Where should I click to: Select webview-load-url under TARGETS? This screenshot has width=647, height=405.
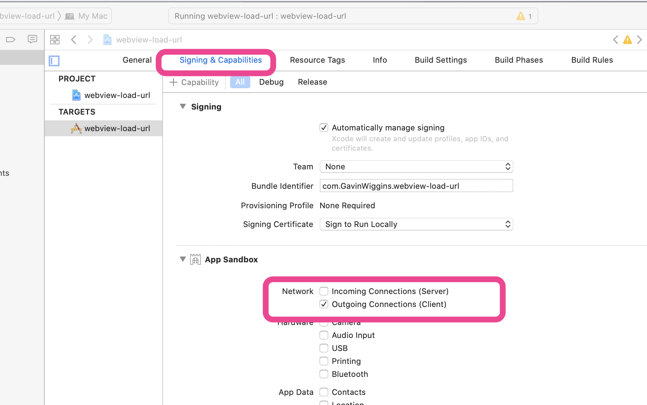point(104,128)
